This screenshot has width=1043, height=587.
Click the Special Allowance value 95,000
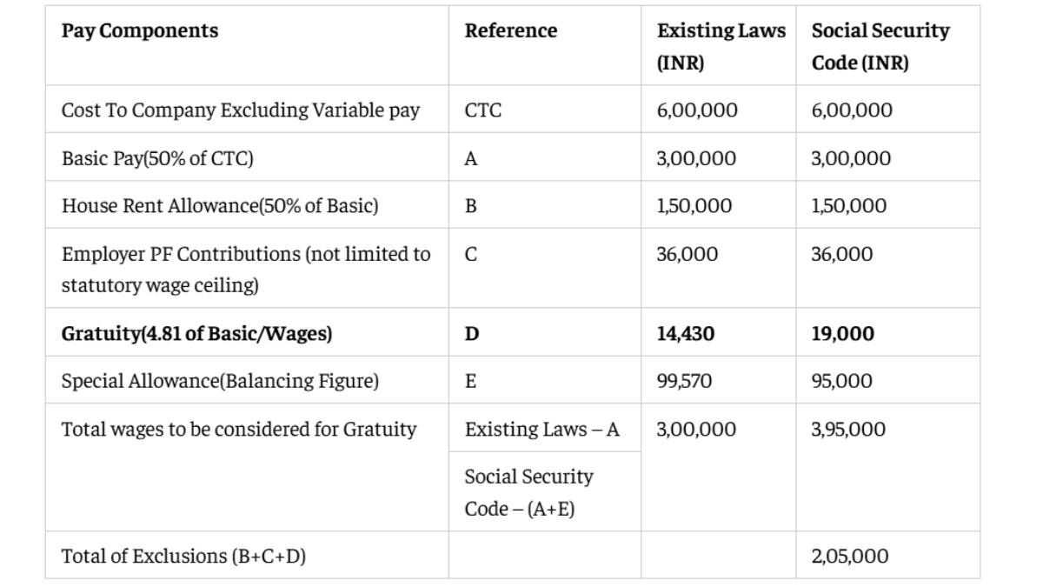click(841, 381)
